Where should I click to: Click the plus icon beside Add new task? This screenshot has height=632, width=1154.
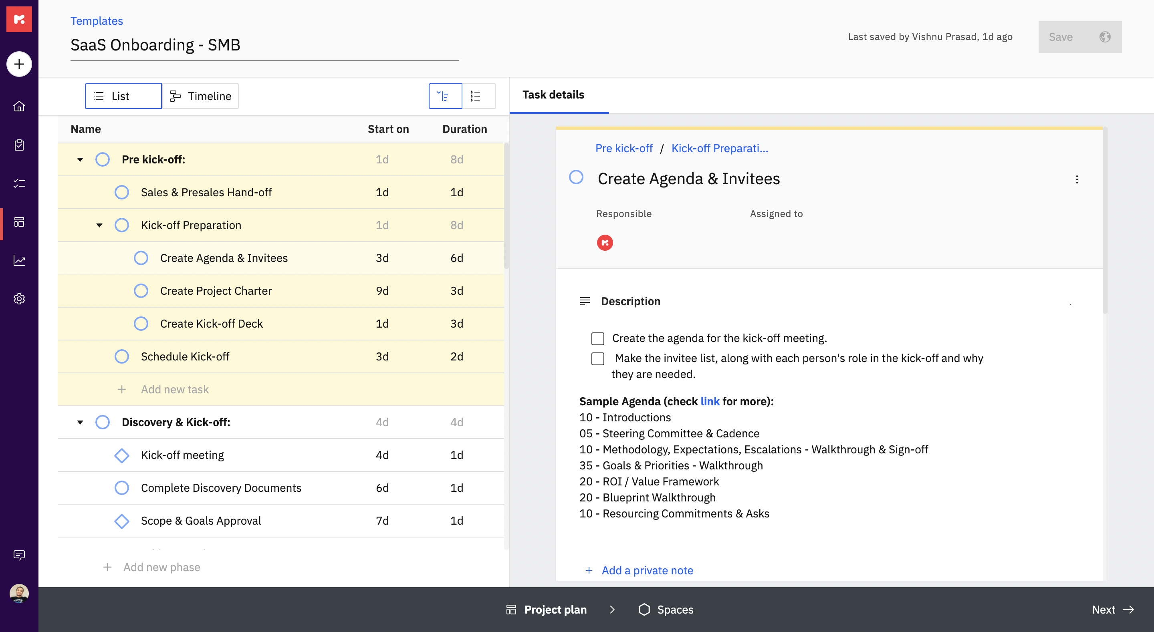click(121, 389)
